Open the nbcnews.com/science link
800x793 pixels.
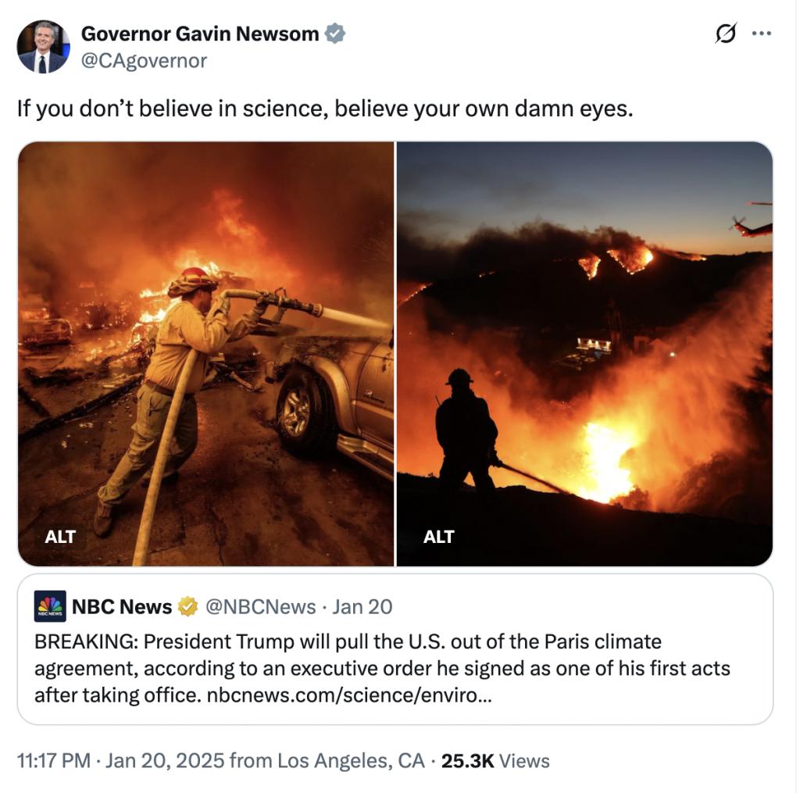(x=349, y=695)
